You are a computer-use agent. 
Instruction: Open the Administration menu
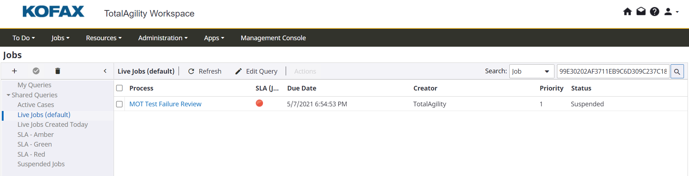[163, 38]
